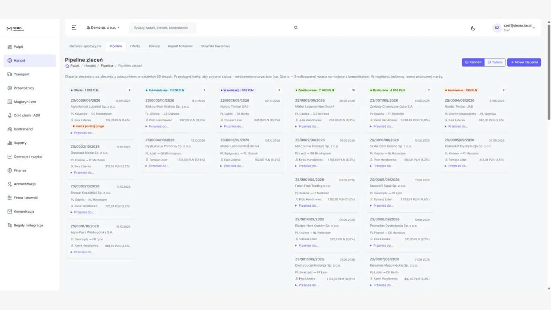This screenshot has height=310, width=551.
Task: Open order card ZS/0003/08/2026
Action: tap(325, 114)
